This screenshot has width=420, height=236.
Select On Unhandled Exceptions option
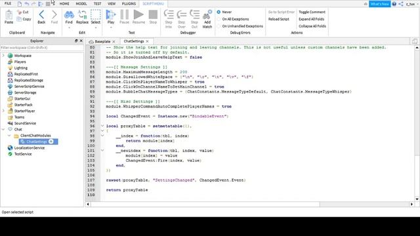tap(219, 26)
